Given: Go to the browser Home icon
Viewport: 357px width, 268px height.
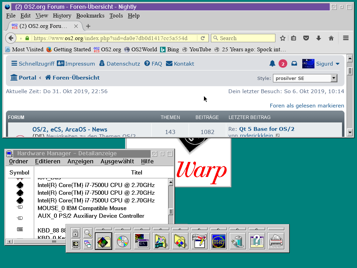Looking at the screenshot, I should pos(331,38).
